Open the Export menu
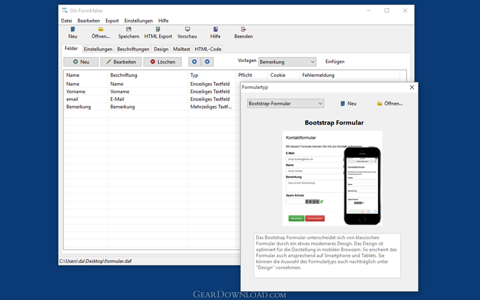The image size is (480, 300). pyautogui.click(x=112, y=20)
